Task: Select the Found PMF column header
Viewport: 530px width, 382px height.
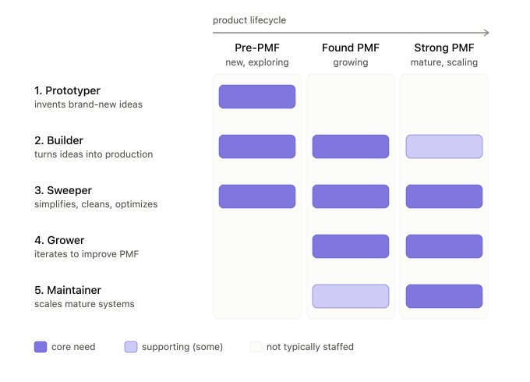Action: [351, 48]
